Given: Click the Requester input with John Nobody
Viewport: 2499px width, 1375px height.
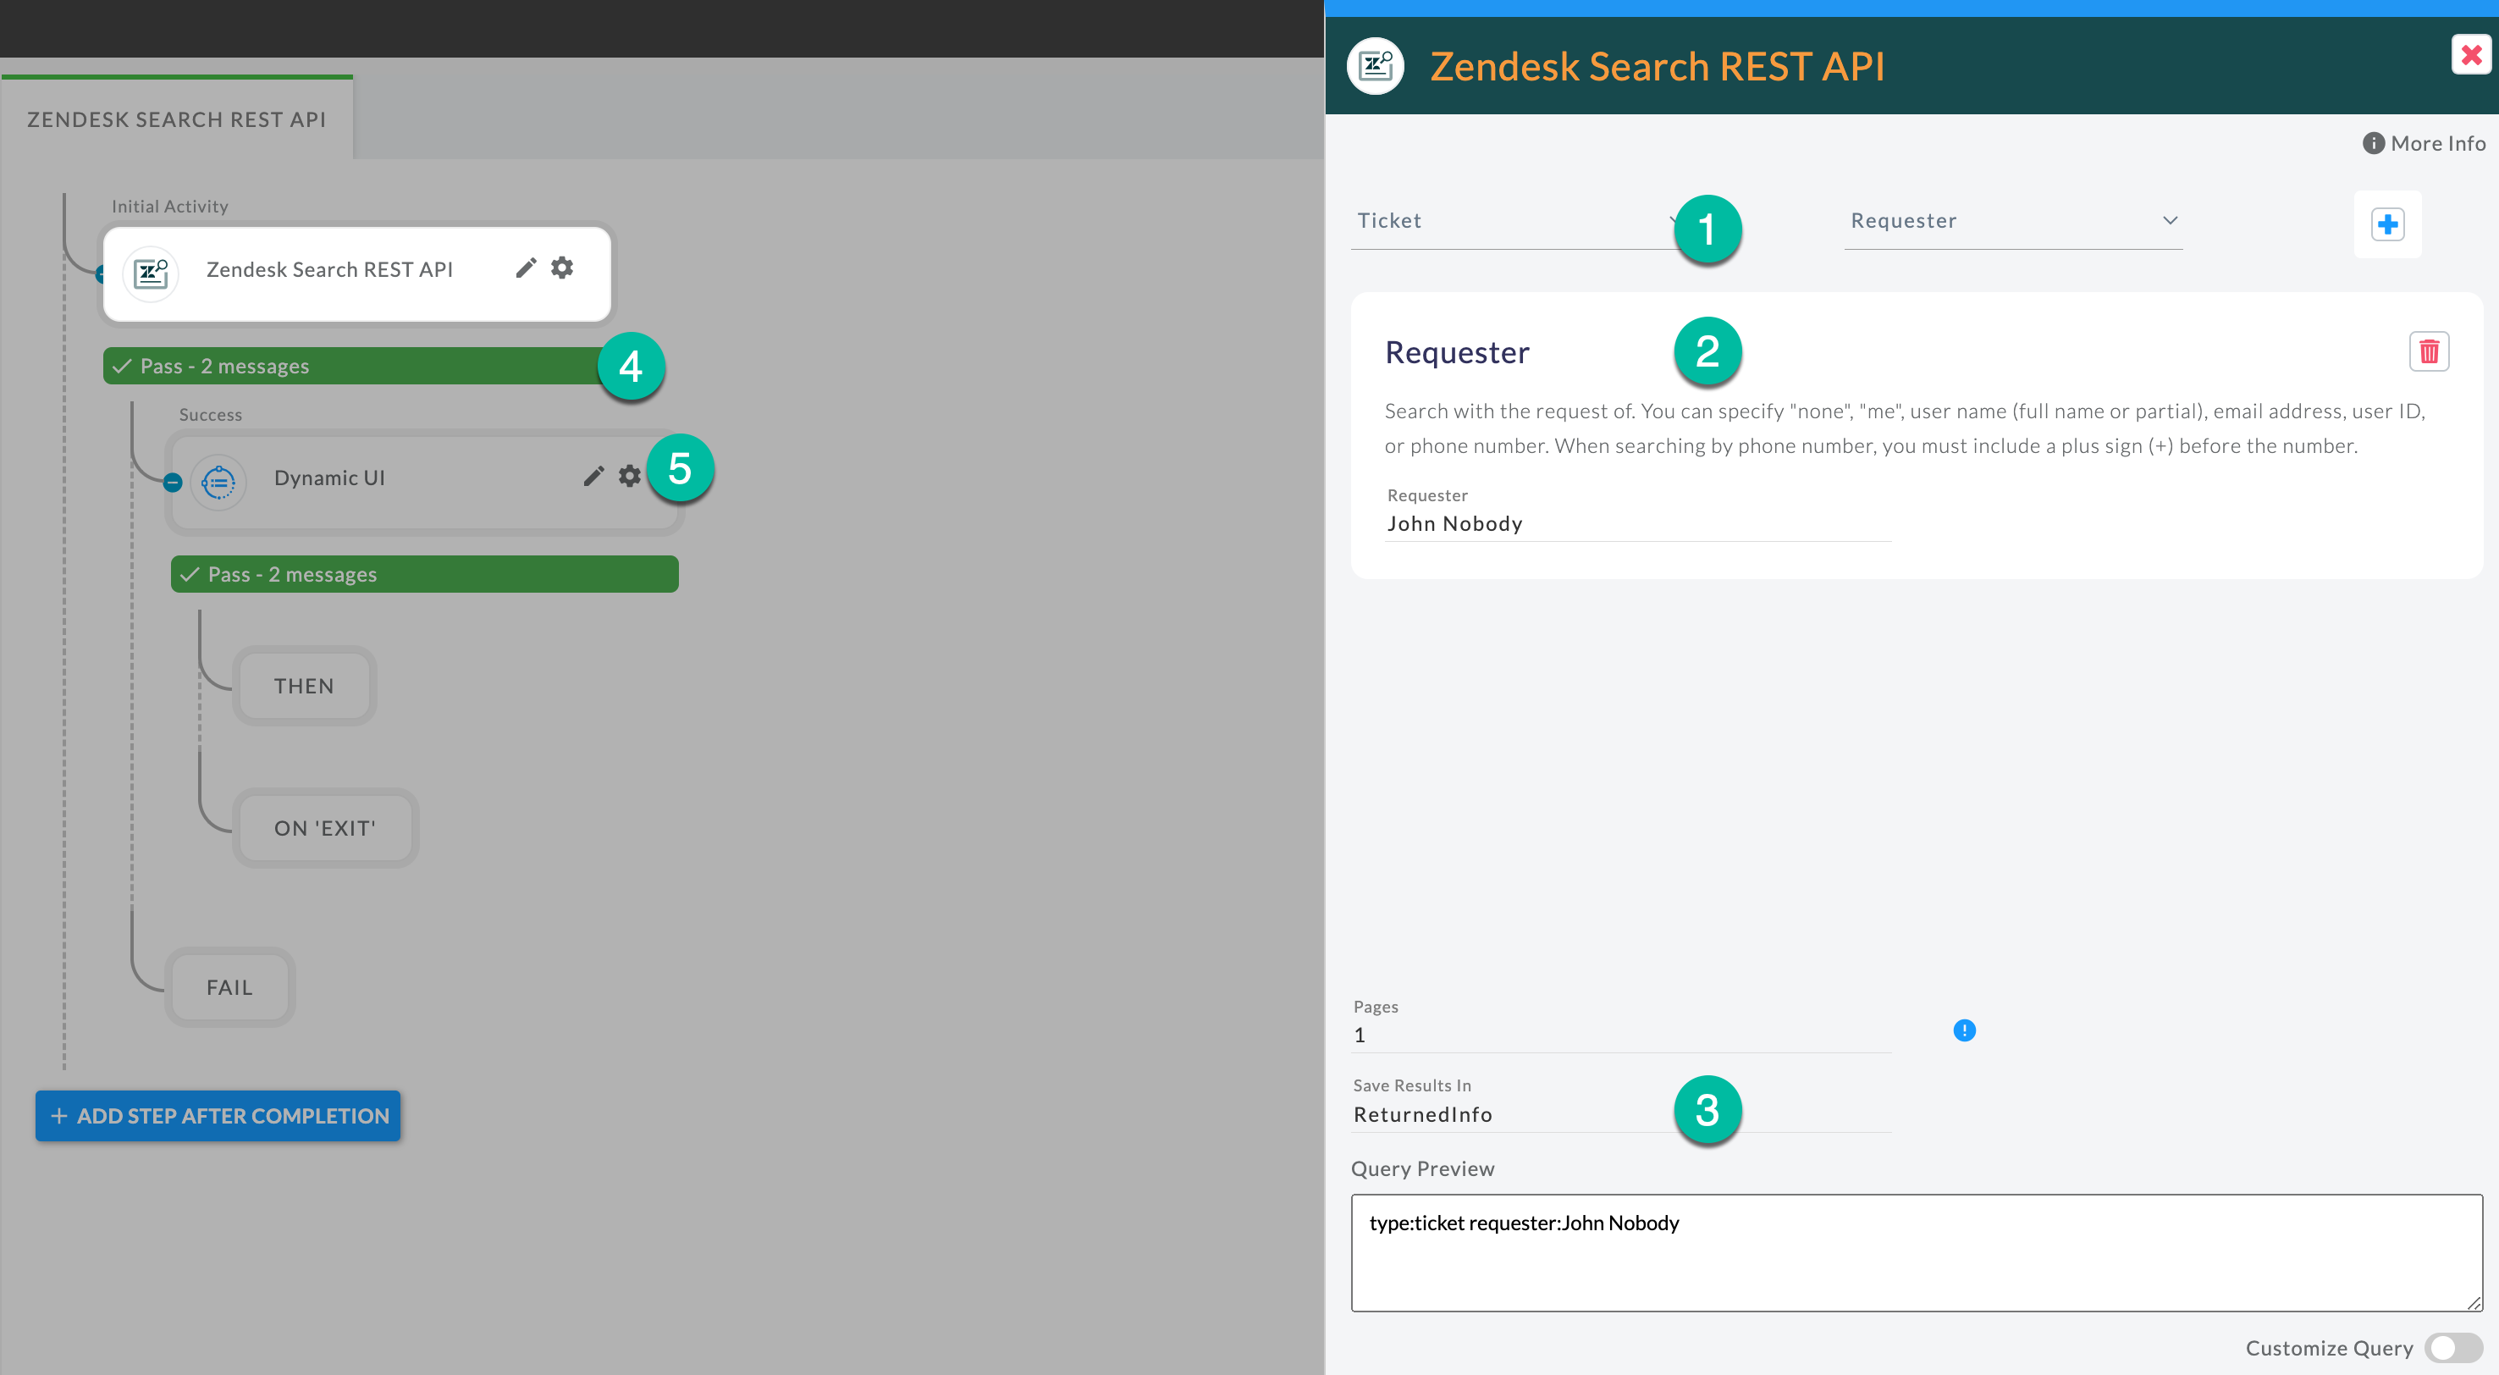Looking at the screenshot, I should coord(1639,524).
